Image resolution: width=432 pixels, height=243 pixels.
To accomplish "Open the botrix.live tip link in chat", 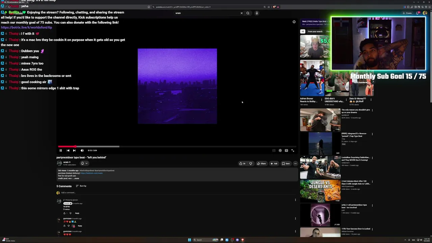I will click(26, 28).
